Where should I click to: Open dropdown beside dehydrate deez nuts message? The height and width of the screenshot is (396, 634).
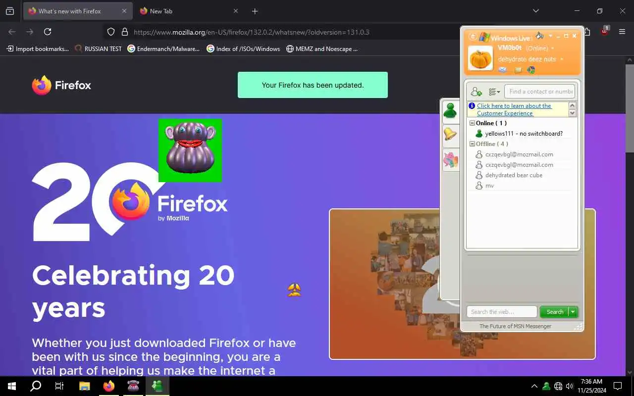point(561,59)
